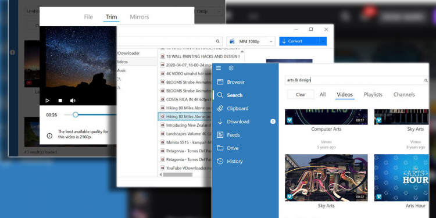436x218 pixels.
Task: Select the 2020-04-07_18-00-24 file
Action: (x=186, y=65)
